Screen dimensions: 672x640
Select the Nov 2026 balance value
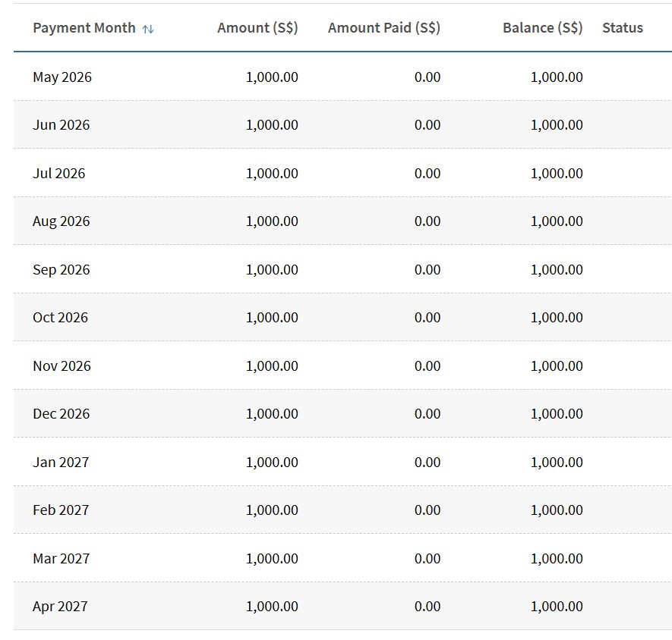(x=557, y=366)
